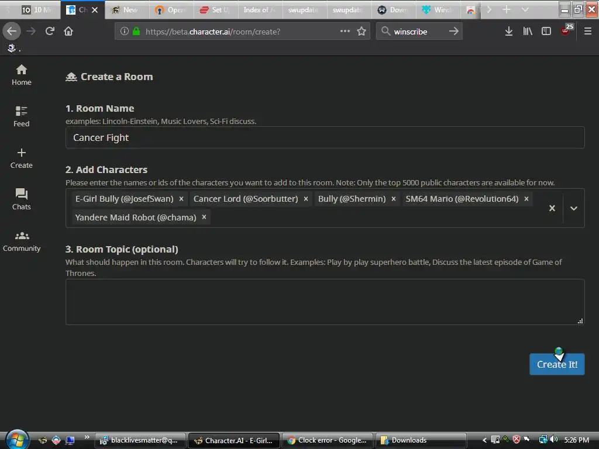Viewport: 599px width, 449px height.
Task: Open blacklivesmatter taskbar window
Action: (x=140, y=440)
